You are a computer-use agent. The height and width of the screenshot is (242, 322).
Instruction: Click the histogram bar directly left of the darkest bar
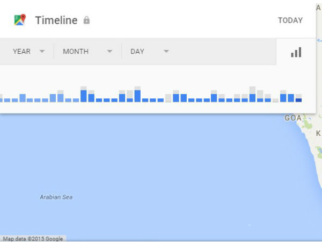(x=291, y=98)
